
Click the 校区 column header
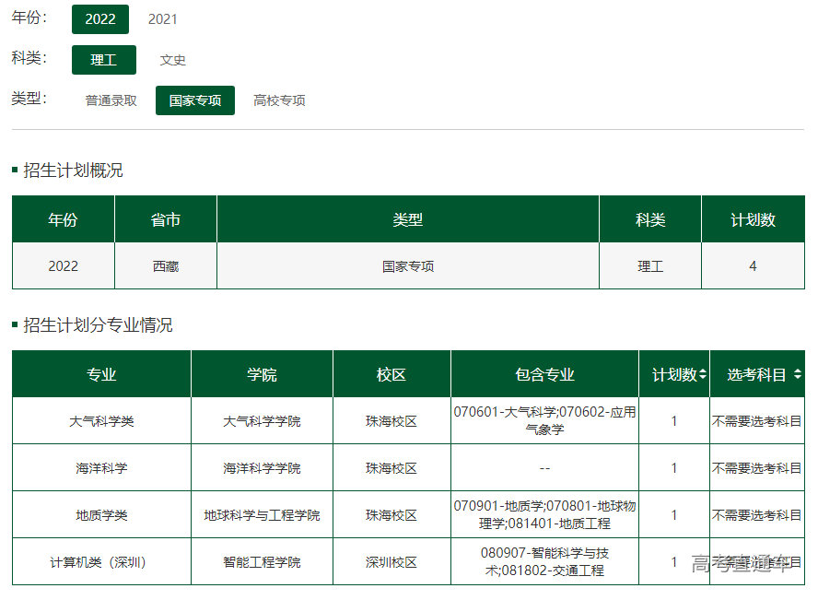point(391,375)
